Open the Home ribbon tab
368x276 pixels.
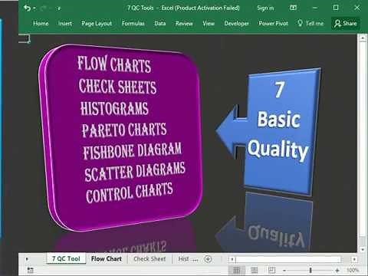(x=41, y=24)
